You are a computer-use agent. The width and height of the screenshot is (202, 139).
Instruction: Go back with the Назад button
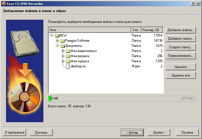pyautogui.click(x=132, y=132)
